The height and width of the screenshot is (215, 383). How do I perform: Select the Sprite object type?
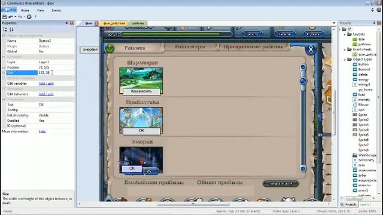point(363,115)
